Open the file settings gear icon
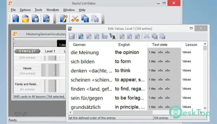Screen dimensions: 217x124 (x=46, y=18)
